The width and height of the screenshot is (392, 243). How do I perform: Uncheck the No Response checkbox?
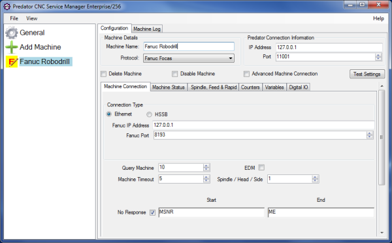coord(152,212)
